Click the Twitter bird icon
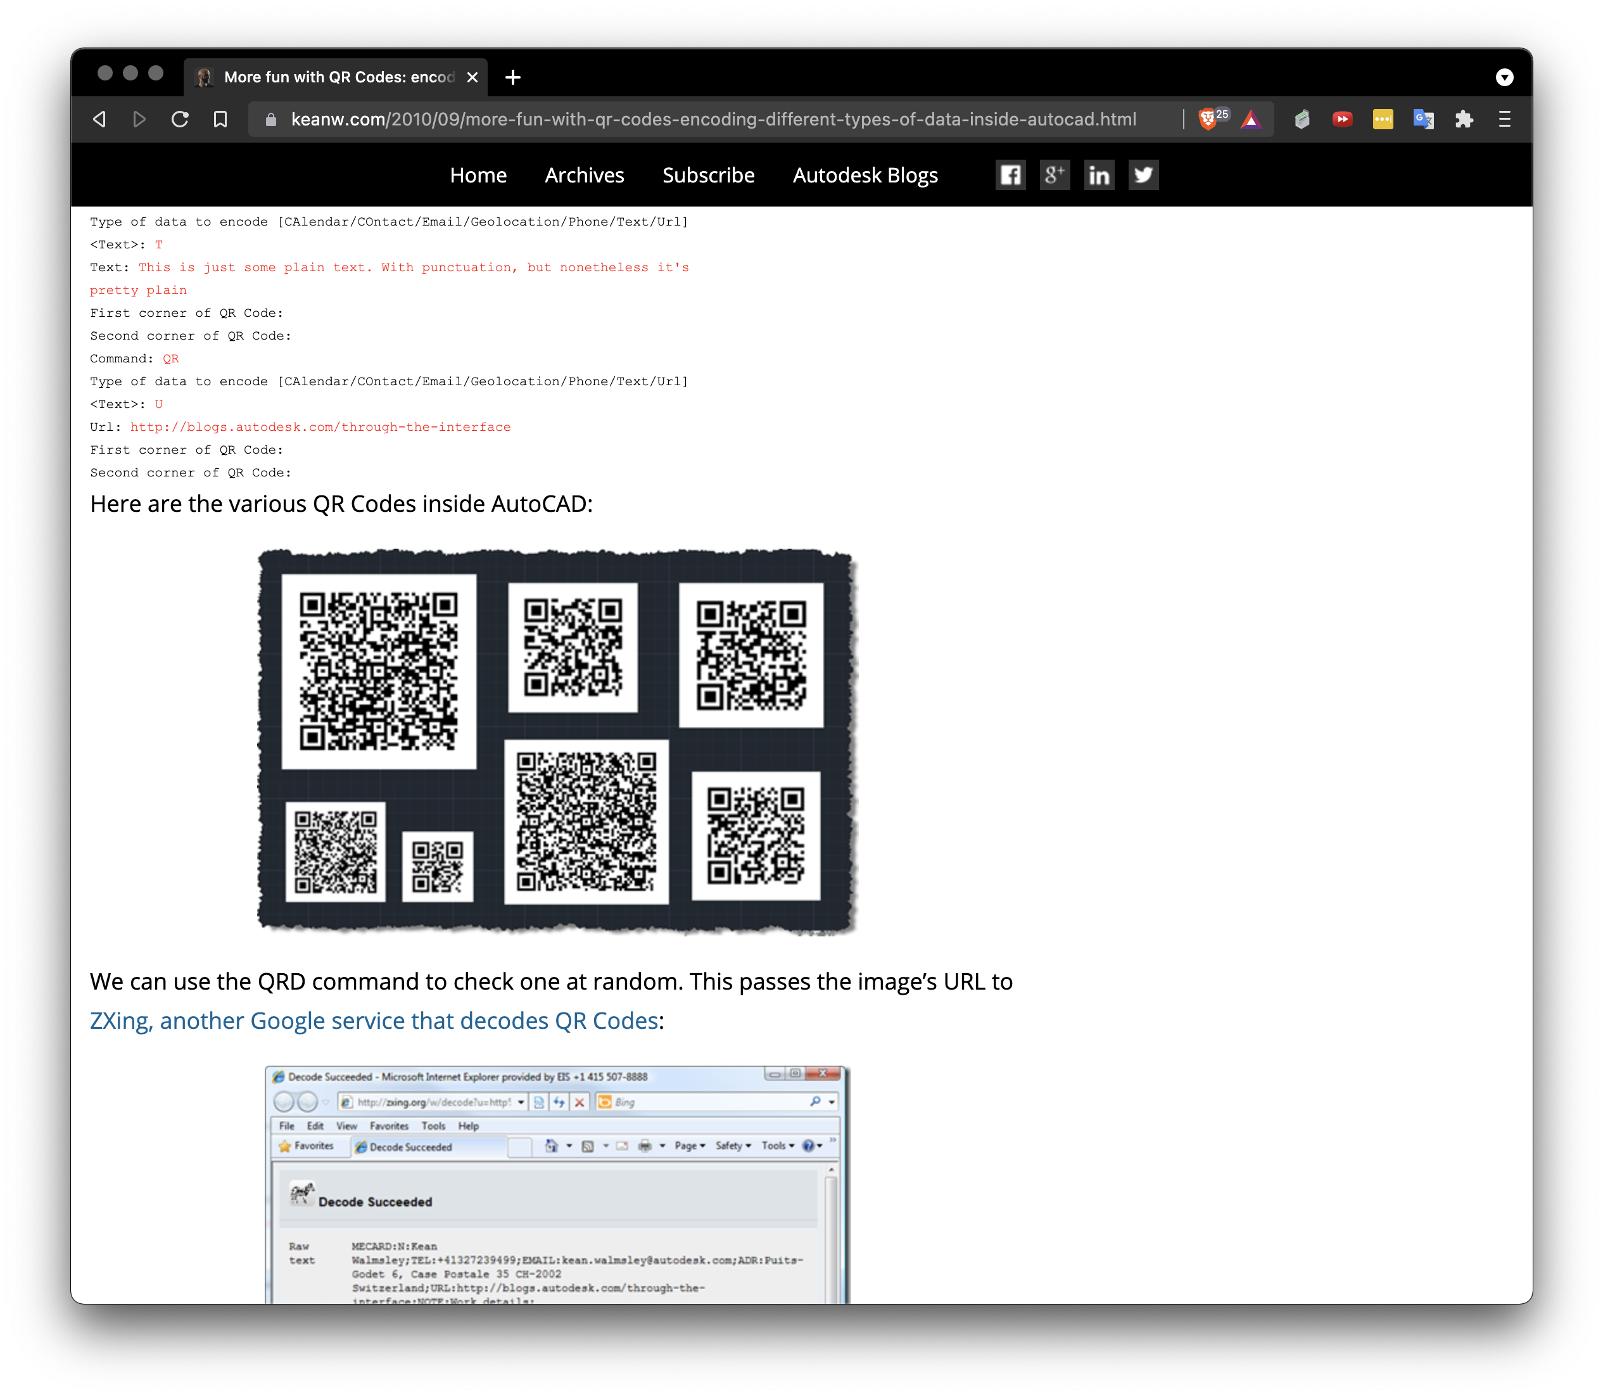The image size is (1603, 1397). point(1143,175)
